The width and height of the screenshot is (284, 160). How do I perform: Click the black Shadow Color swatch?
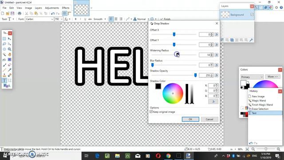[x=158, y=86]
